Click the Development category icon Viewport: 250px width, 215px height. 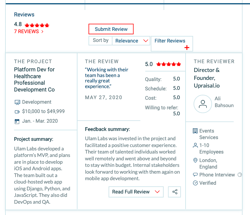tap(17, 102)
